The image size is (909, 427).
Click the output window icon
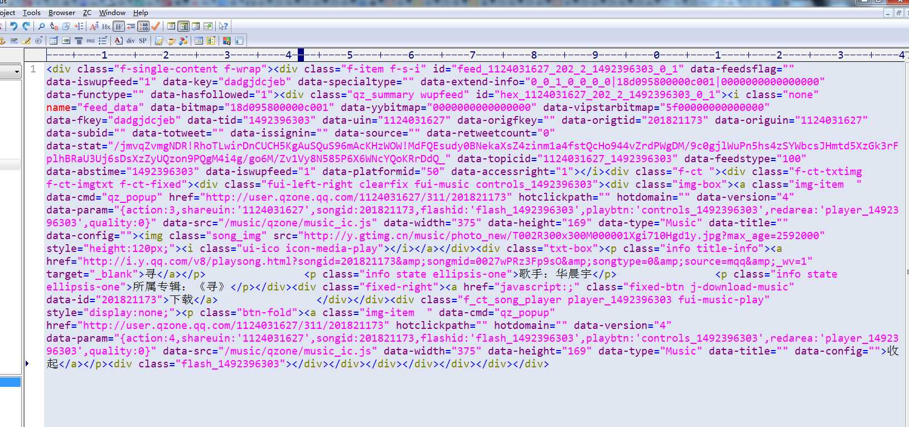coord(196,26)
